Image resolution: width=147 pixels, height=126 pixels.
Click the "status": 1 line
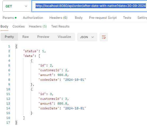coord(34,51)
